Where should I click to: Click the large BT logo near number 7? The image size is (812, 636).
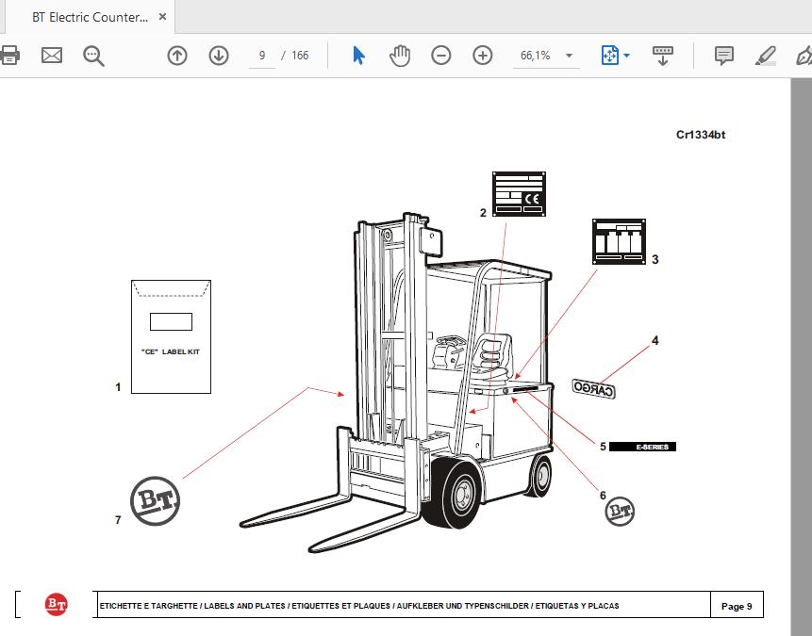click(155, 501)
